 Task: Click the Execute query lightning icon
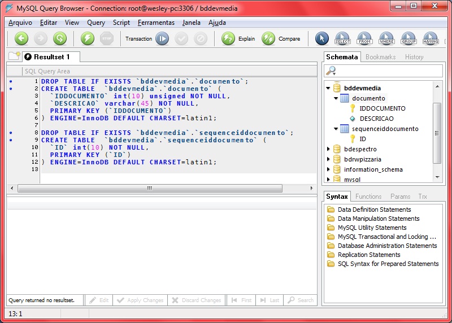88,38
